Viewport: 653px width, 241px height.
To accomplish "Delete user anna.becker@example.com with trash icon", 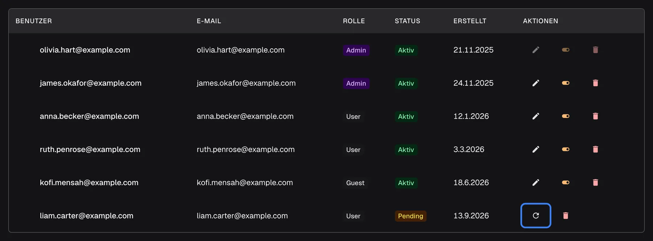I will click(595, 116).
